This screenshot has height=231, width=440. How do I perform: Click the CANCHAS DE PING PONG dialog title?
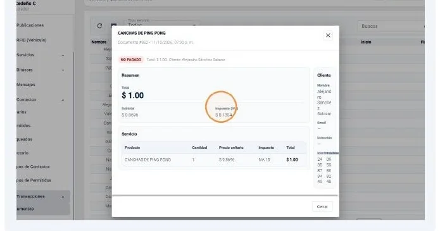pos(142,33)
